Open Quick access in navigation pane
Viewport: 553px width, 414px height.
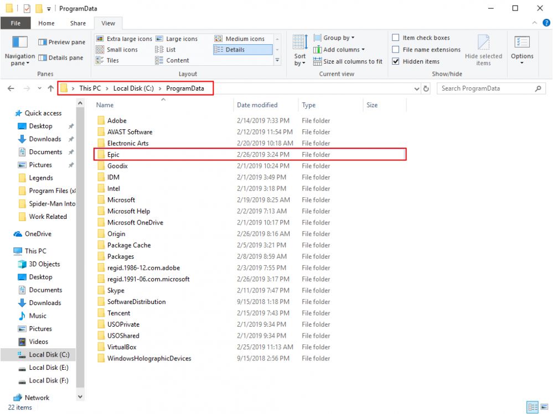[38, 113]
